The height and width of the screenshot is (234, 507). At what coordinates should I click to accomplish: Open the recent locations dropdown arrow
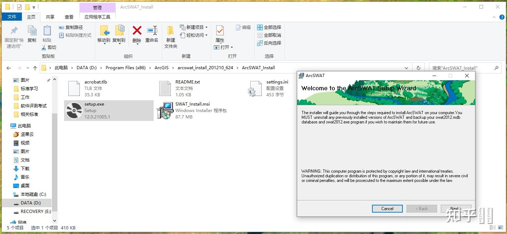[27, 68]
